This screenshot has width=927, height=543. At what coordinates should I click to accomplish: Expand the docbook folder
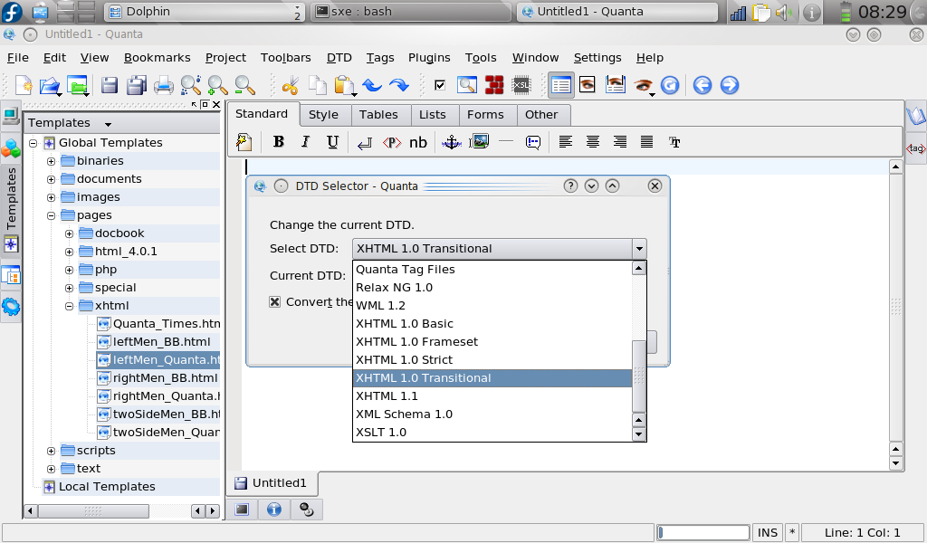click(69, 234)
